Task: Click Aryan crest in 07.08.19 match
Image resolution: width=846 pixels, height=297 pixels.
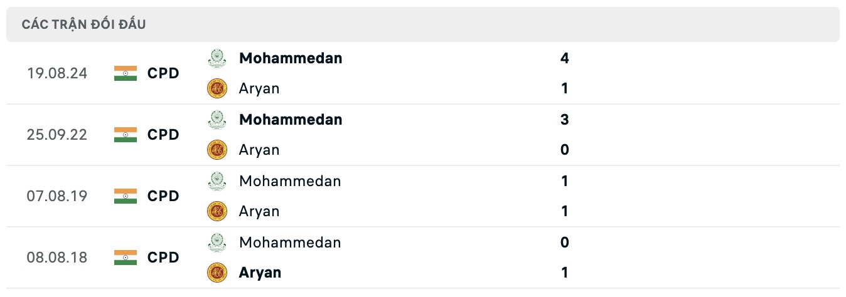Action: tap(217, 211)
